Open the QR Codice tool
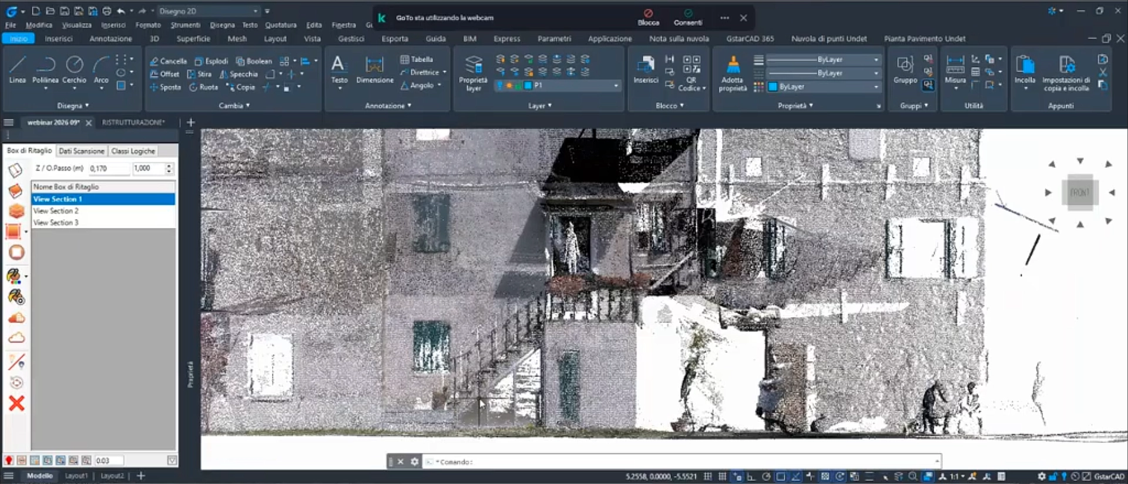Viewport: 1128px width, 484px height. [x=691, y=73]
